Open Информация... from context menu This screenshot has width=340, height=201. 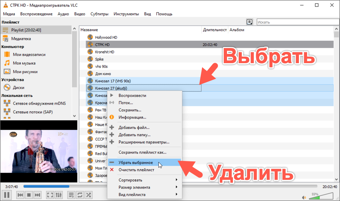click(x=144, y=117)
